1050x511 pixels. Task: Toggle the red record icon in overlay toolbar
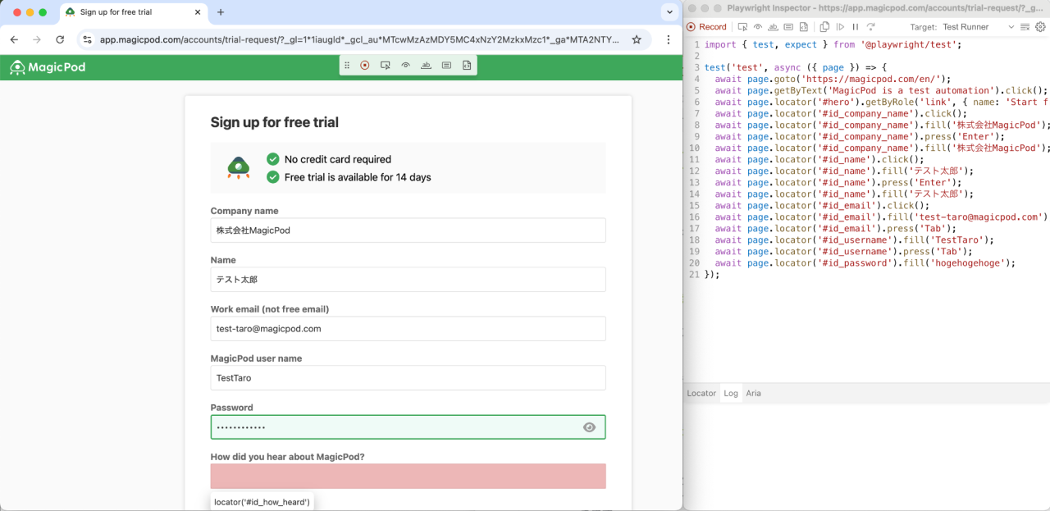point(365,66)
